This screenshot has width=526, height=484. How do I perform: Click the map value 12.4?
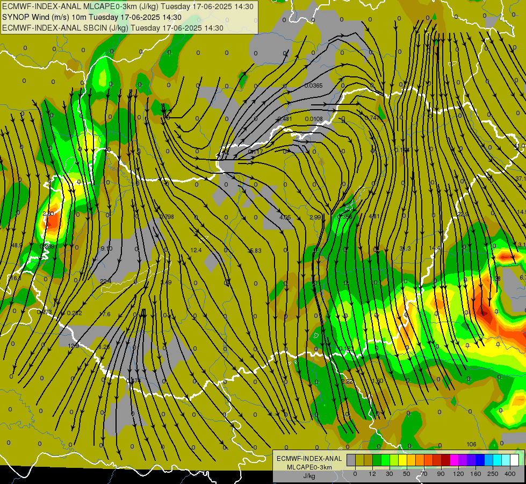(196, 250)
